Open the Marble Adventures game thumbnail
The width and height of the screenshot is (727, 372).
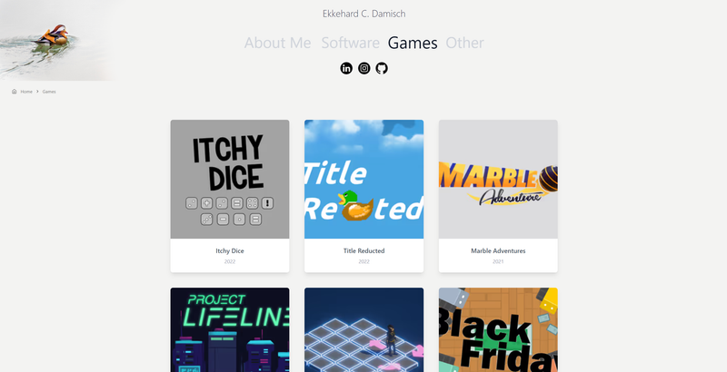pos(498,180)
